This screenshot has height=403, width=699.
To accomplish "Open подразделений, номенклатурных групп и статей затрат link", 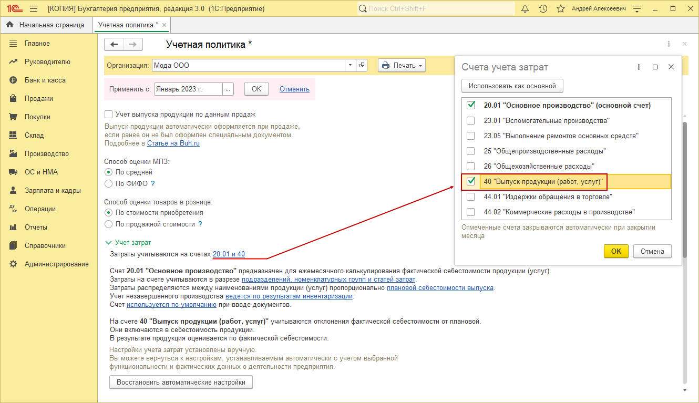I will [x=328, y=280].
